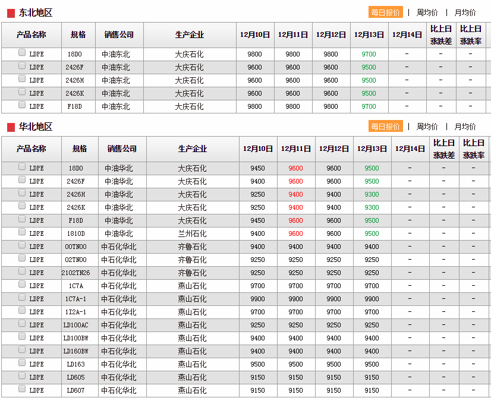Open 月均价 tab in 华北地区 section
The height and width of the screenshot is (401, 491).
click(465, 127)
